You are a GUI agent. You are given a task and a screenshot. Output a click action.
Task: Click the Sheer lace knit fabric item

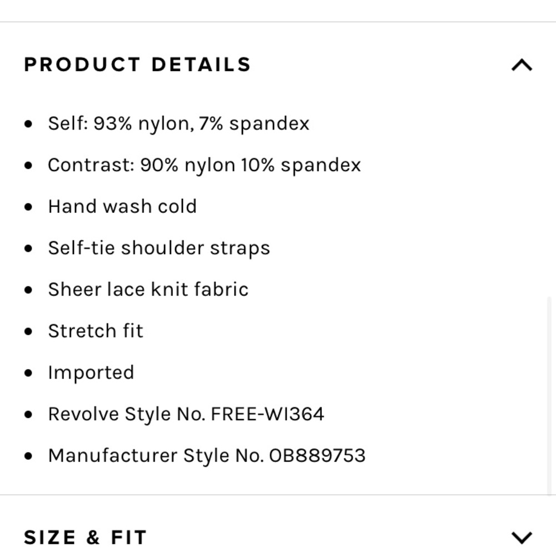coord(148,290)
